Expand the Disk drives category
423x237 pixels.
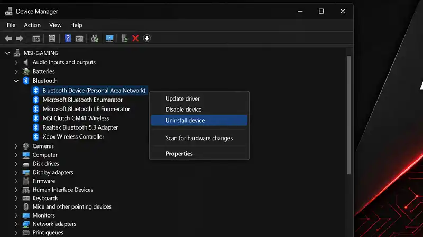pos(16,164)
